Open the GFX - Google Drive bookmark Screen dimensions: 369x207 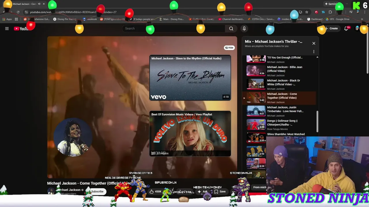tap(338, 19)
